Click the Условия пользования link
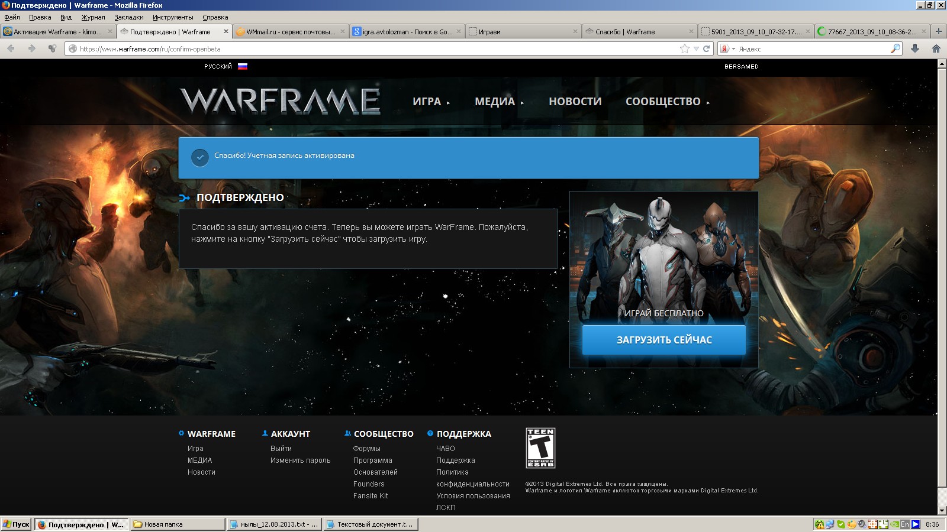The image size is (947, 532). [x=473, y=496]
